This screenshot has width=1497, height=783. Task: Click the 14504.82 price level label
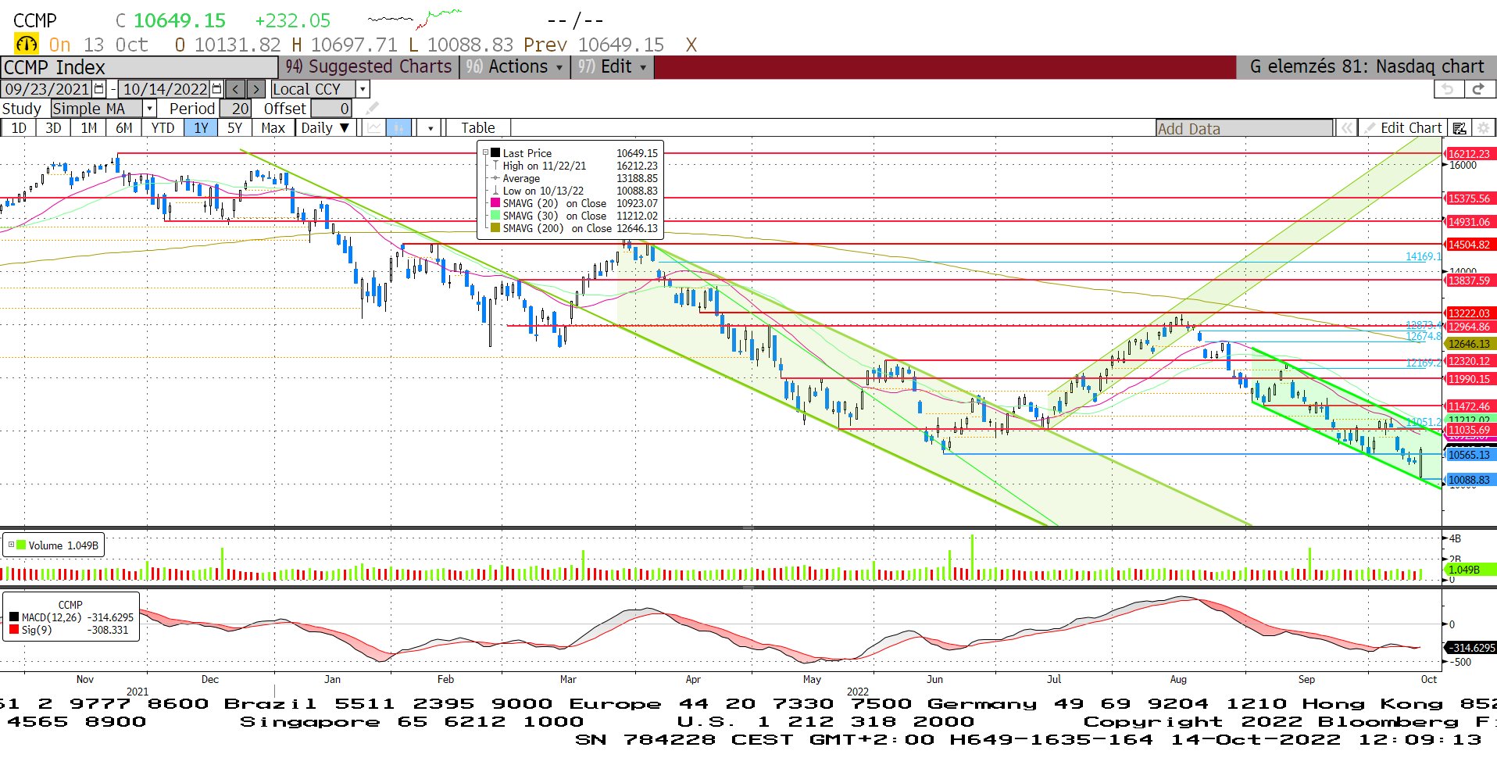pyautogui.click(x=1469, y=245)
